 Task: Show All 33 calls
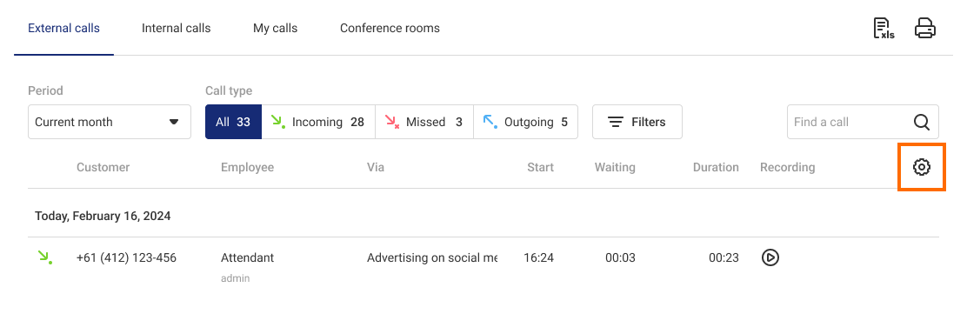[233, 122]
